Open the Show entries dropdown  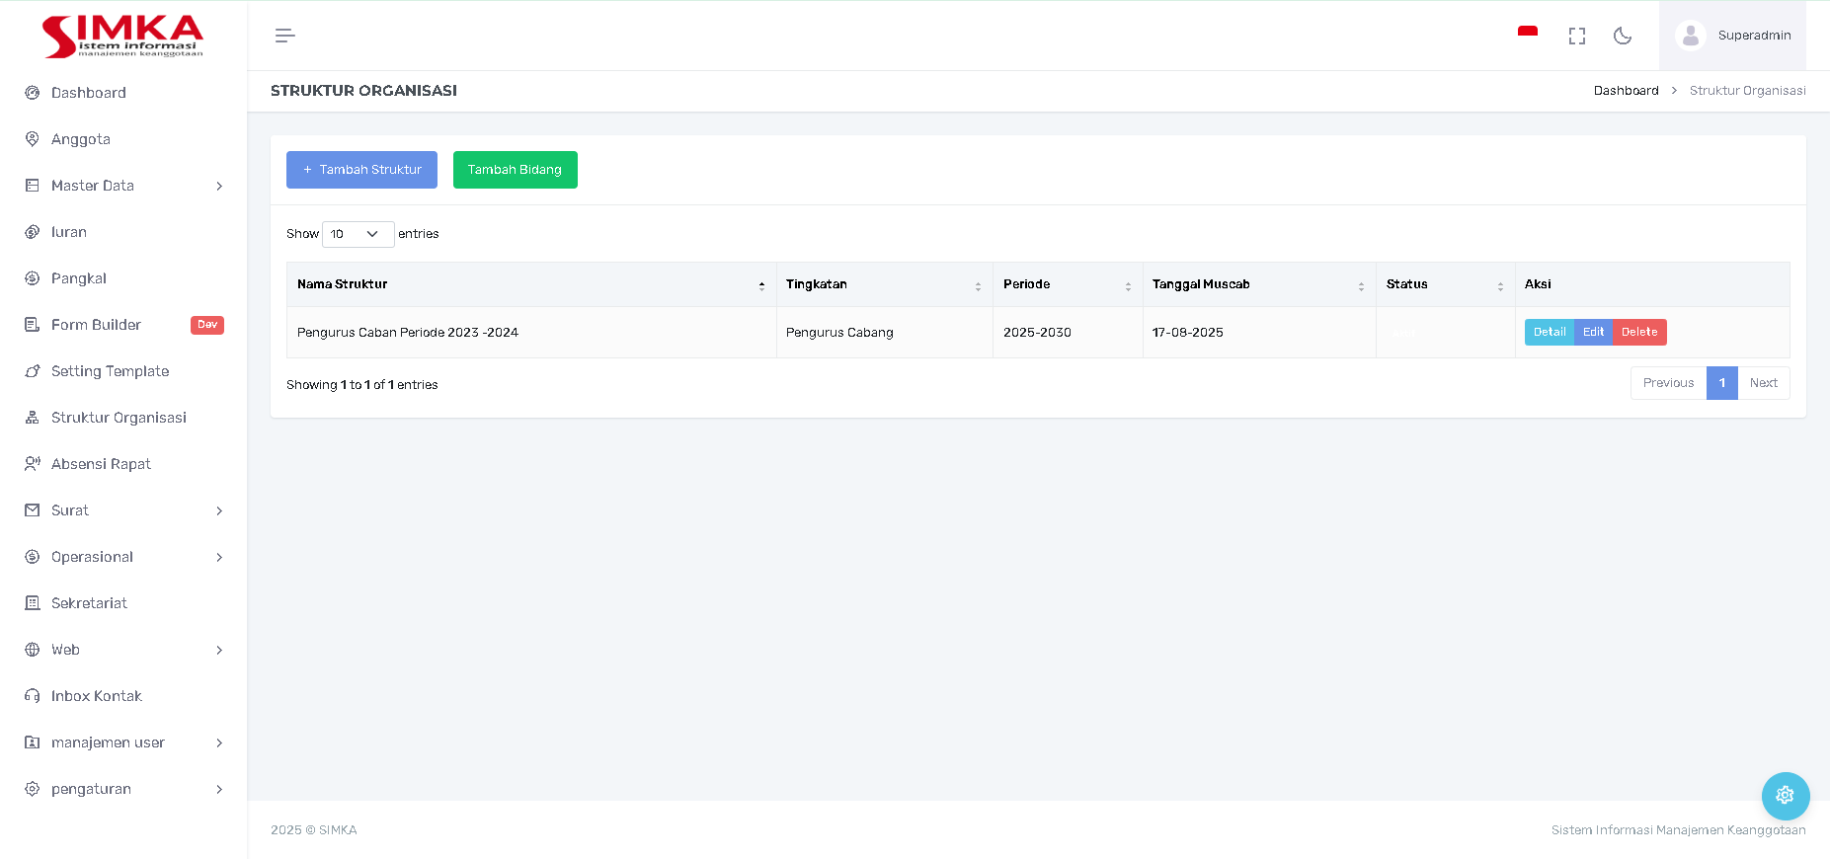coord(358,234)
